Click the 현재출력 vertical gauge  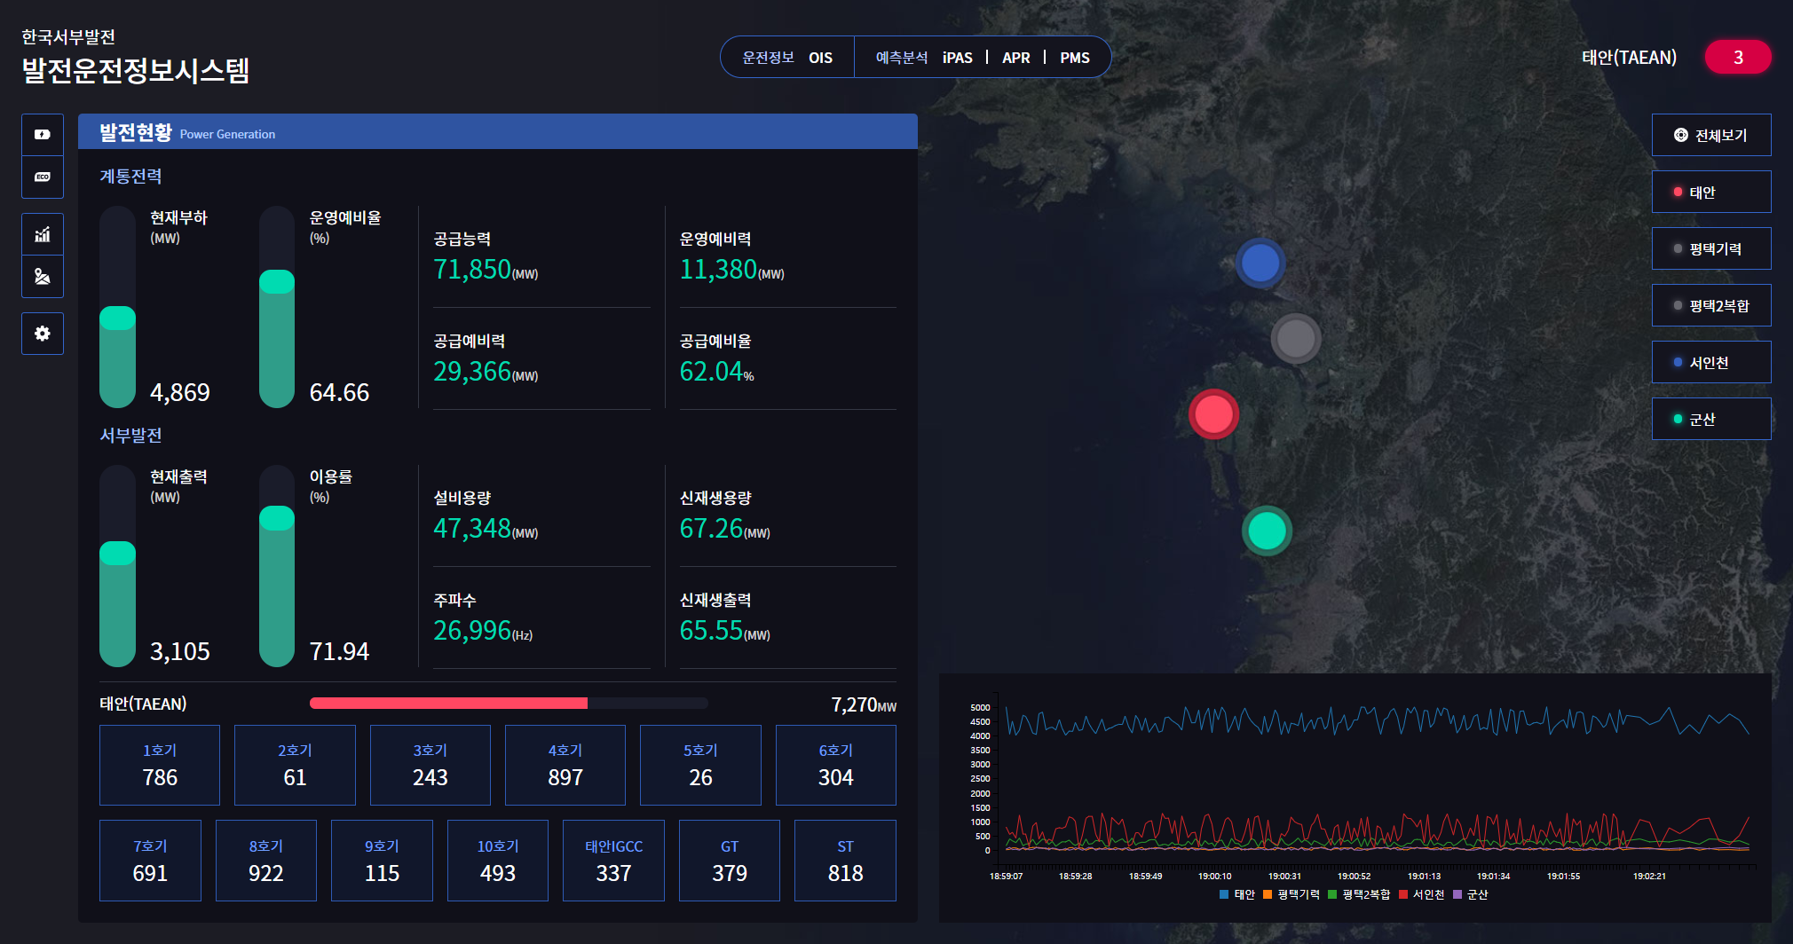(x=117, y=566)
